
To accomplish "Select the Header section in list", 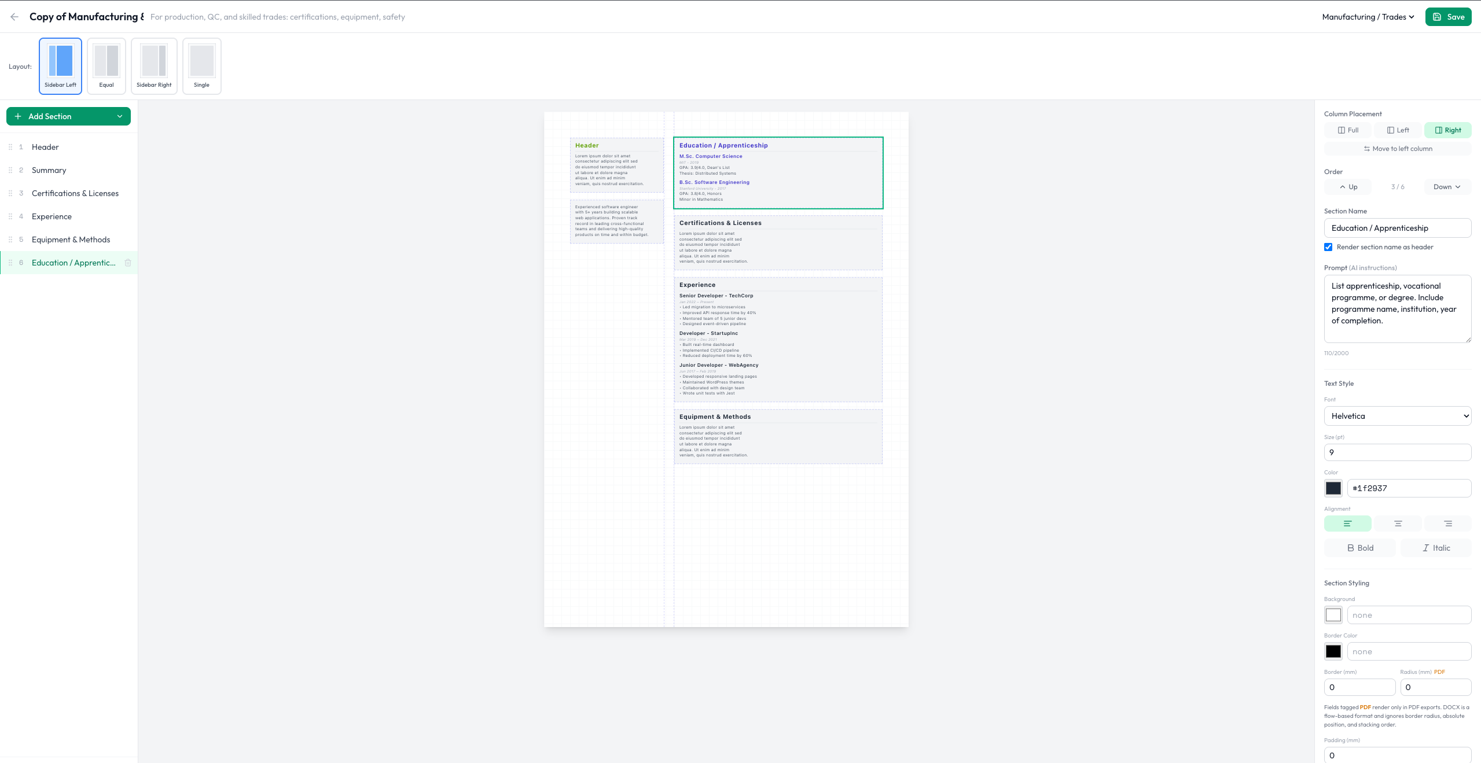I will click(x=69, y=147).
